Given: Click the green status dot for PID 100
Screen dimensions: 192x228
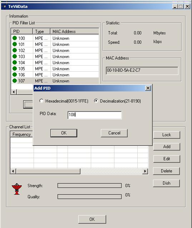Looking at the screenshot, I should (15, 38).
